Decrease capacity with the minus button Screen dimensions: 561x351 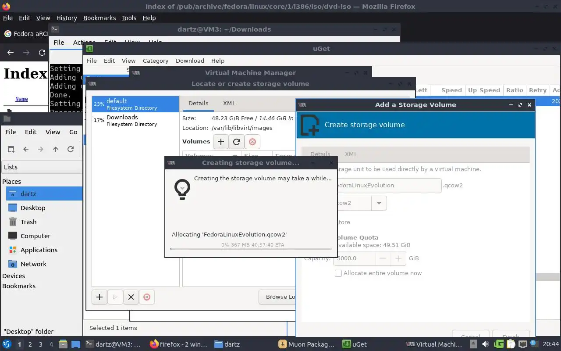[x=383, y=258]
